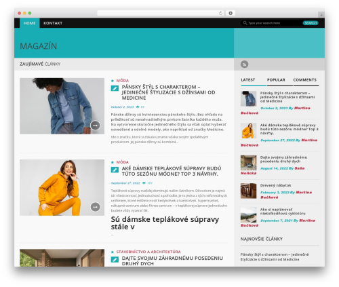339x287 pixels.
Task: Open sidebar cycling road thumbnail
Action: coord(248,215)
